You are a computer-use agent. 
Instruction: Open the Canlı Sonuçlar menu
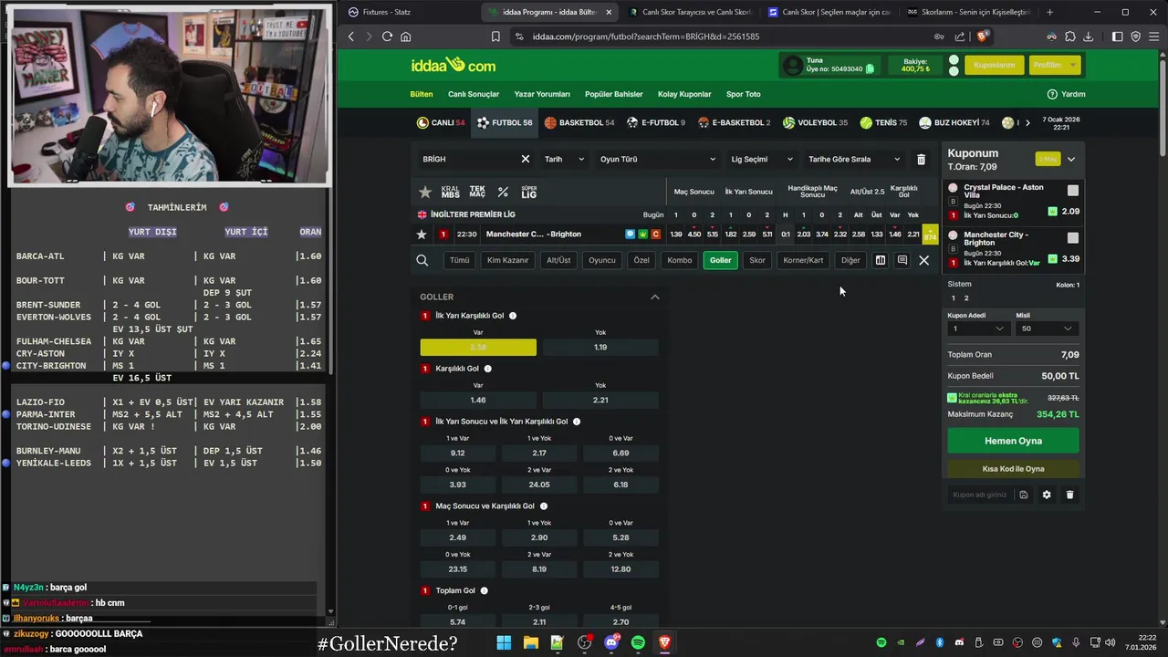coord(474,94)
